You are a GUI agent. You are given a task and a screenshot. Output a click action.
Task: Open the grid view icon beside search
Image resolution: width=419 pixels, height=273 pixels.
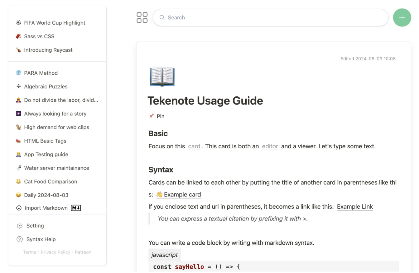[x=142, y=17]
